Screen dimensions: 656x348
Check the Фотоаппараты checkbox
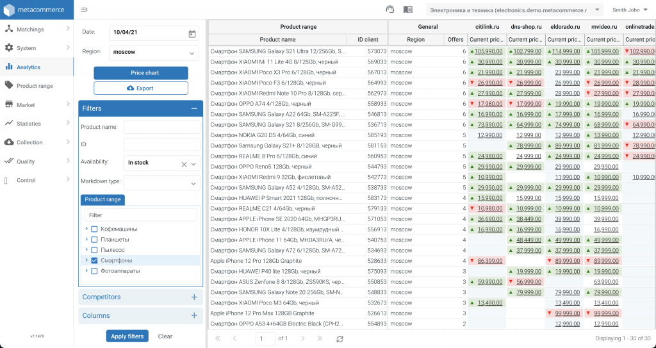(94, 271)
